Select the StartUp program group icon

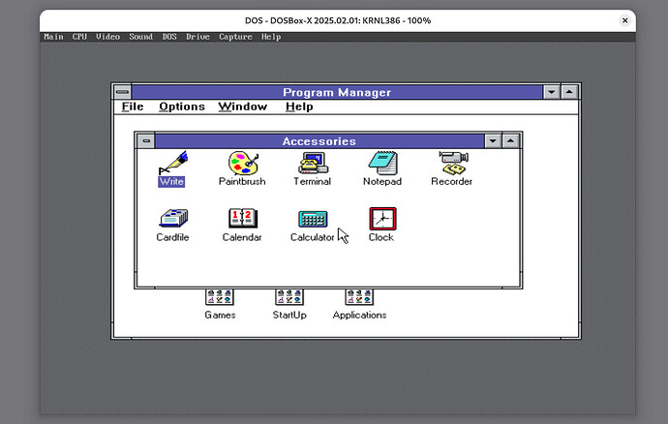coord(289,297)
